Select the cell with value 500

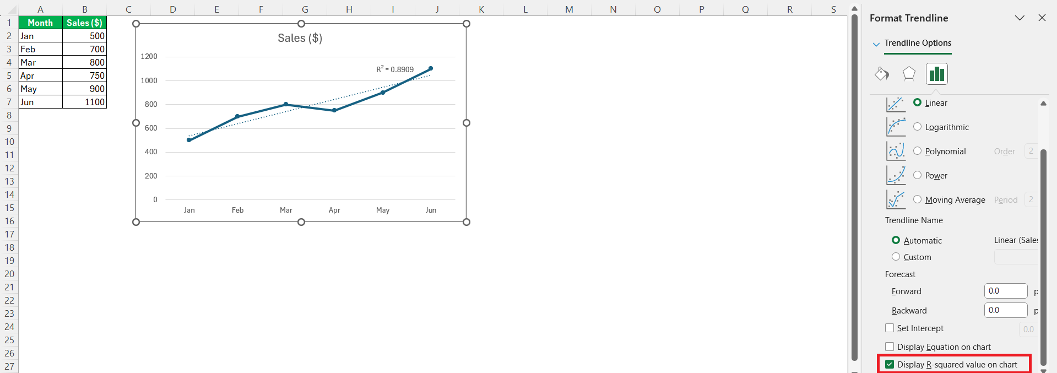pos(84,36)
